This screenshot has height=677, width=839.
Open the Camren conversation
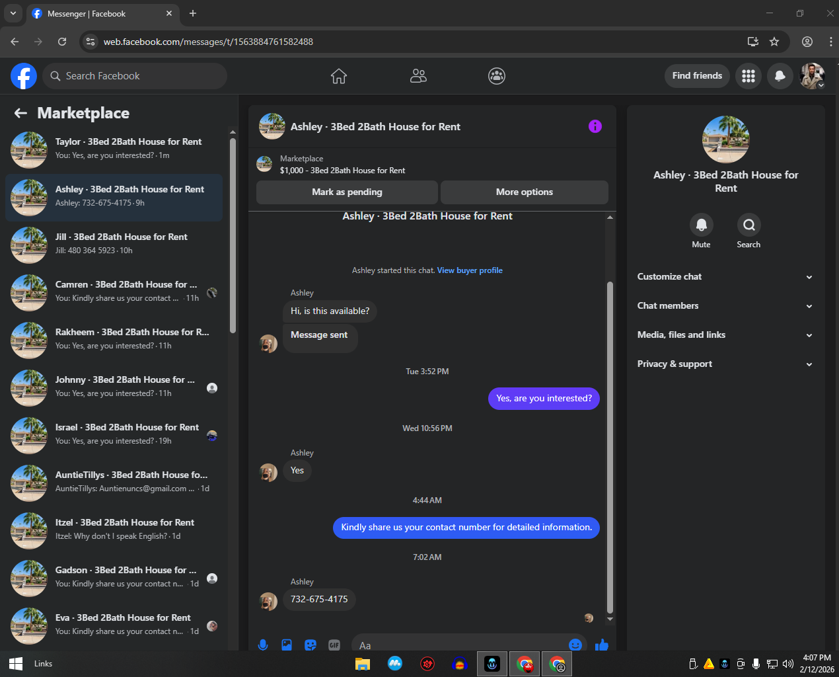click(x=114, y=293)
